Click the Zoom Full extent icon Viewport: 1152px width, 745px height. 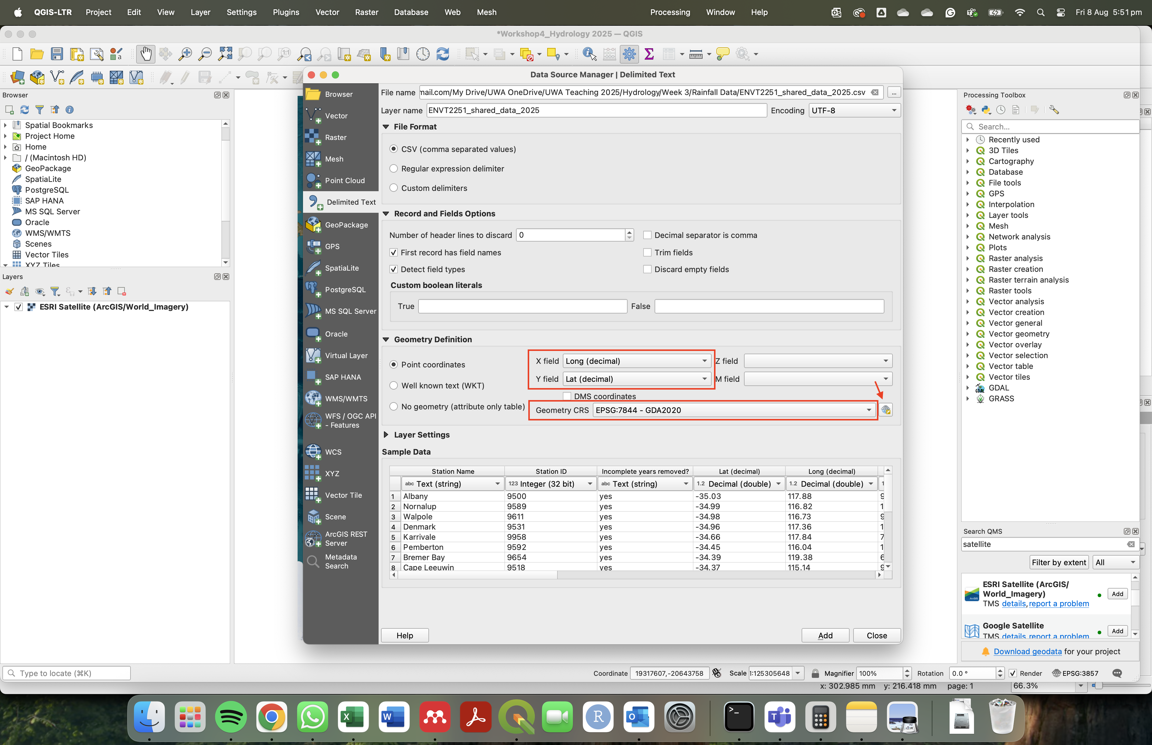(x=225, y=54)
